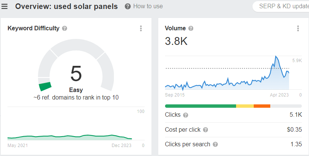Open Keyword Difficulty card options menu

(141, 28)
